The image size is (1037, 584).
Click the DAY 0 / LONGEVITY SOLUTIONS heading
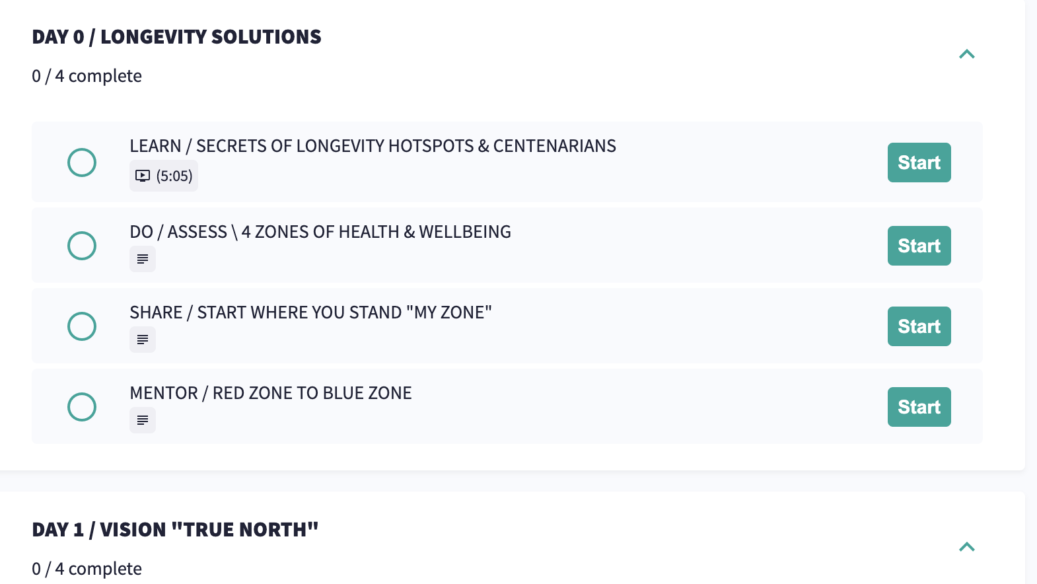176,37
